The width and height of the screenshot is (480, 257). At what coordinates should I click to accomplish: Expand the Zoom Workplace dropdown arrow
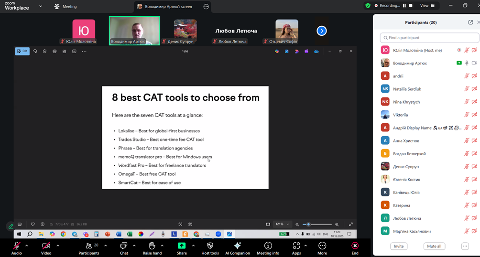(x=41, y=7)
